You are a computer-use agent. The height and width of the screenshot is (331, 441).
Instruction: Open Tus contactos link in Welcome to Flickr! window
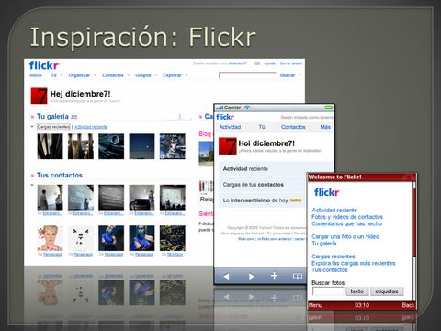click(330, 270)
